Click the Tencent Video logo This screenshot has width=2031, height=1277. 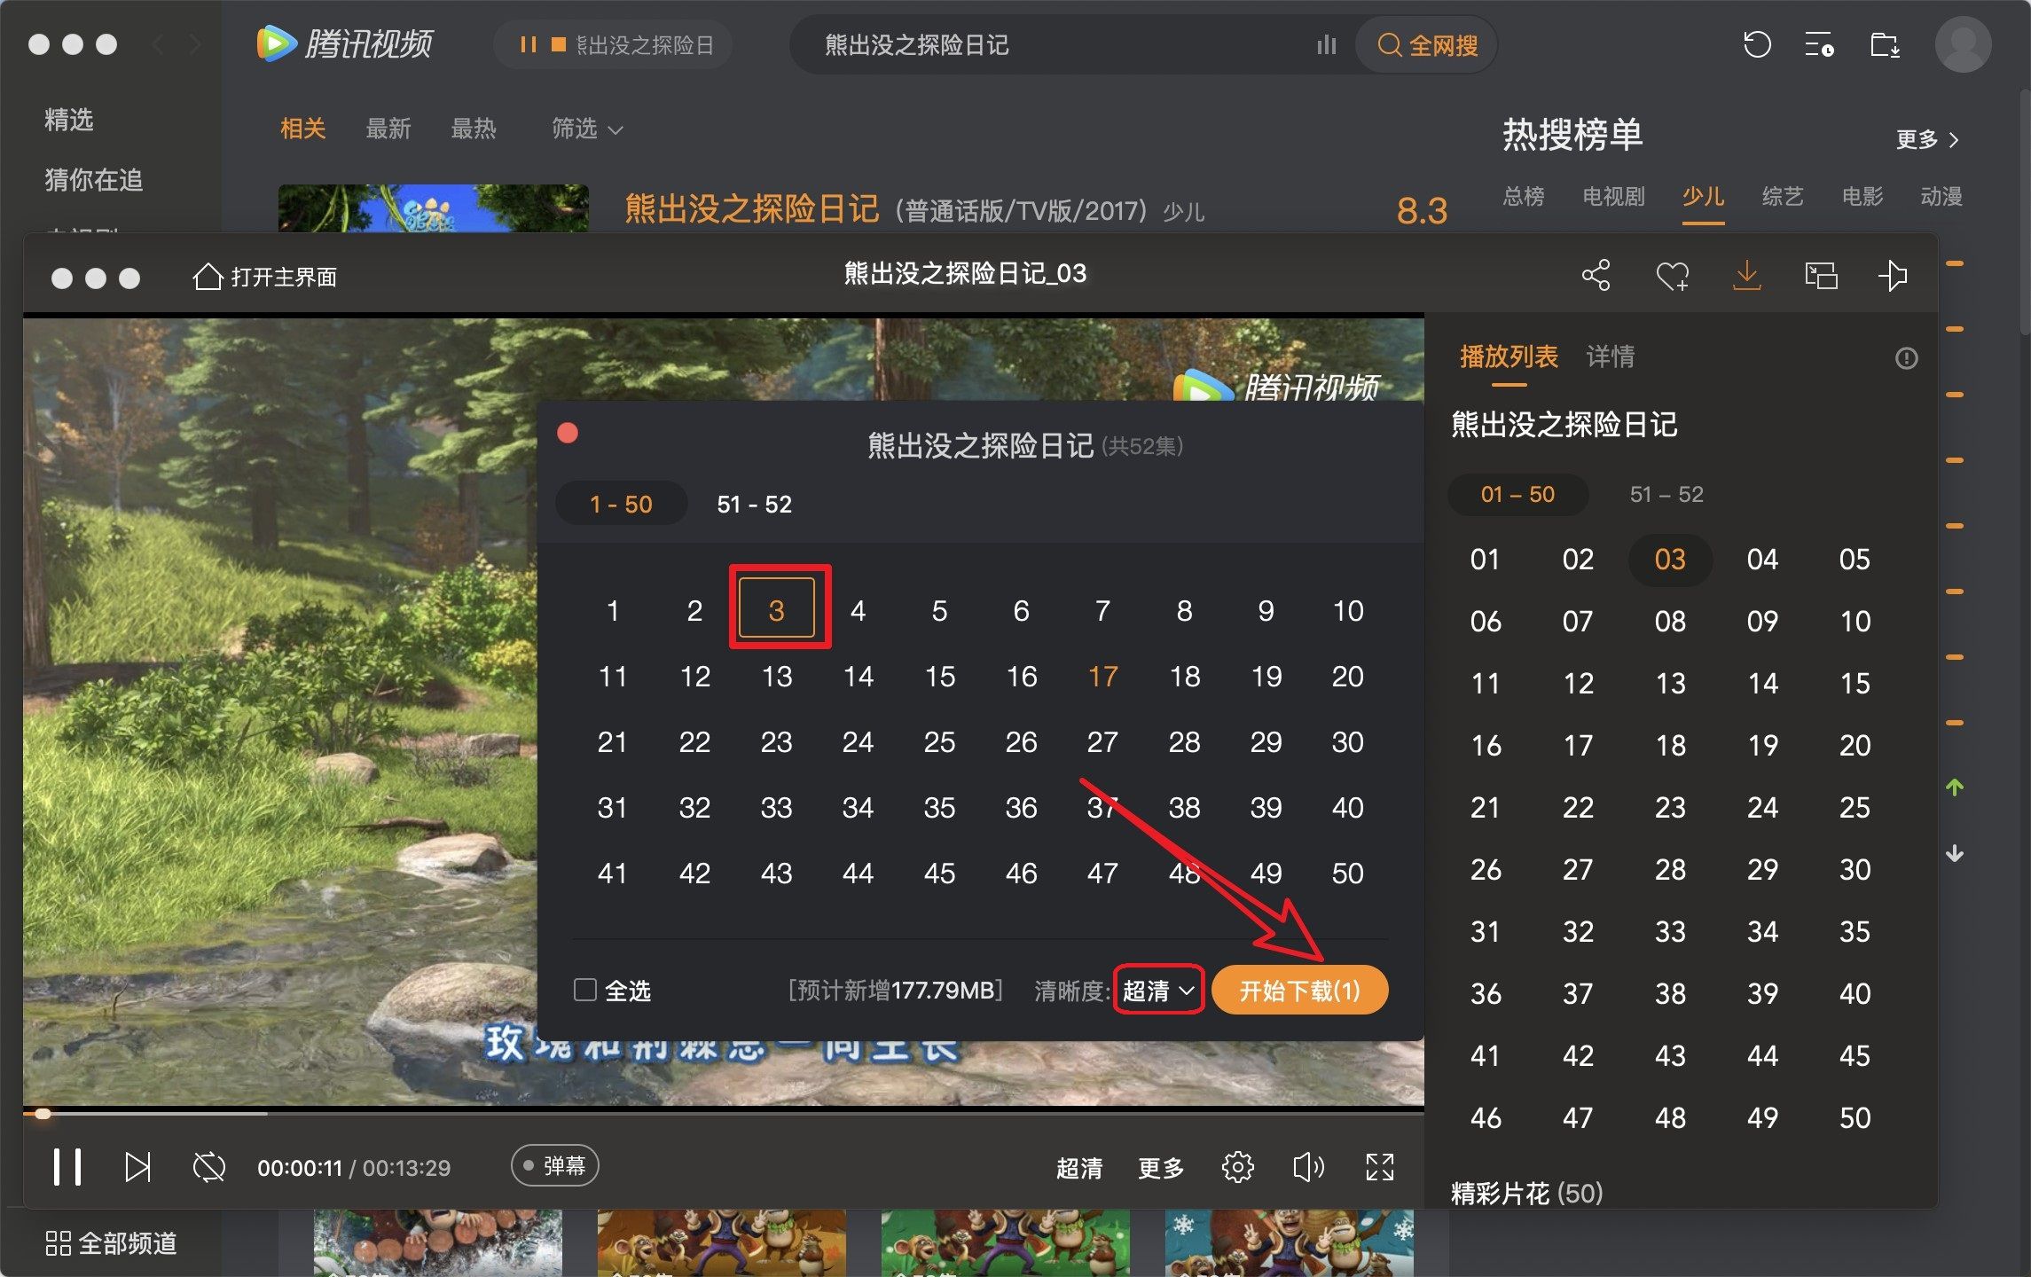point(345,43)
